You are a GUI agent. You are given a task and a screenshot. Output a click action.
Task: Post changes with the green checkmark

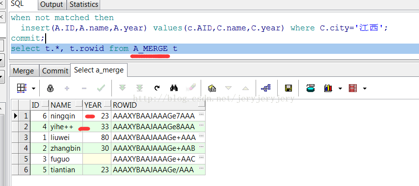101,88
